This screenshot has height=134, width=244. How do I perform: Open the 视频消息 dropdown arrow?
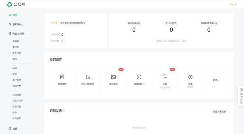(144, 84)
